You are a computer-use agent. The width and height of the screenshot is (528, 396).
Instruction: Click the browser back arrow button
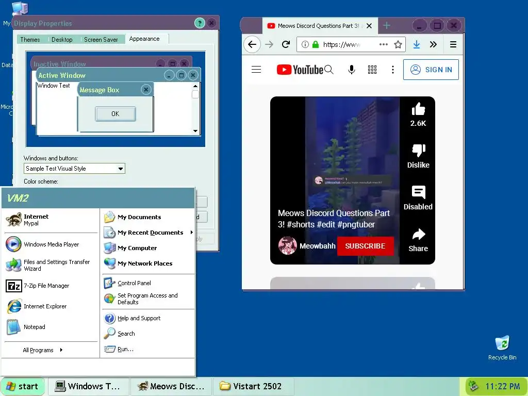[252, 44]
